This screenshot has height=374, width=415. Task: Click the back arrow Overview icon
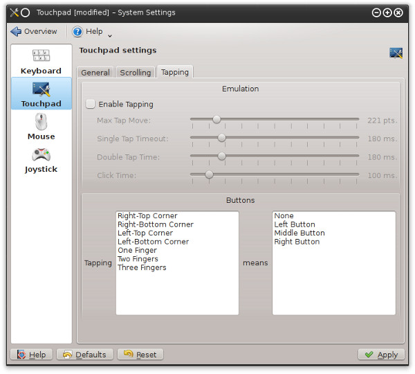click(x=16, y=31)
